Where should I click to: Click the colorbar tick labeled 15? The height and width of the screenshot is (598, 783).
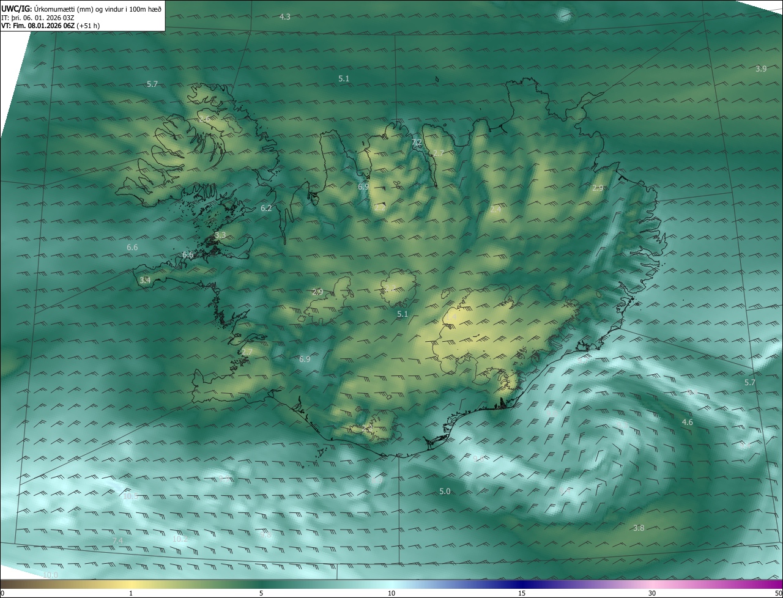(x=522, y=593)
